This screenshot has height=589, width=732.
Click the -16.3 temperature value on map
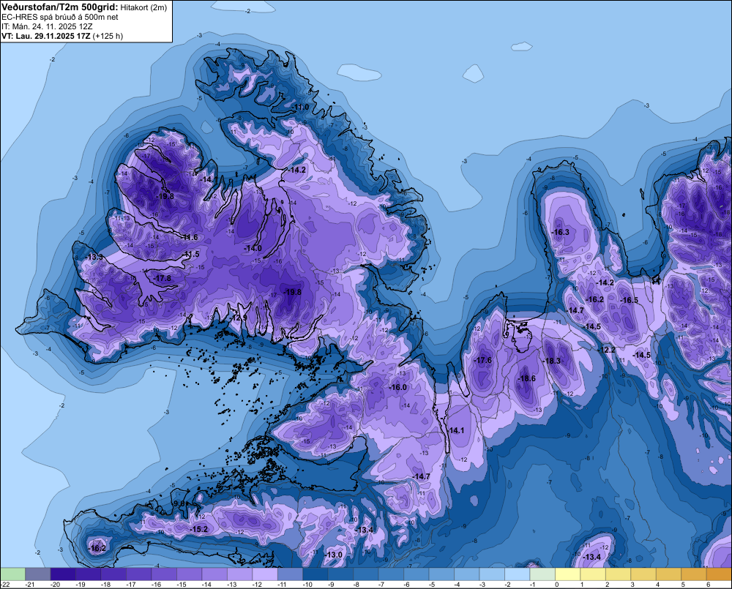point(560,232)
